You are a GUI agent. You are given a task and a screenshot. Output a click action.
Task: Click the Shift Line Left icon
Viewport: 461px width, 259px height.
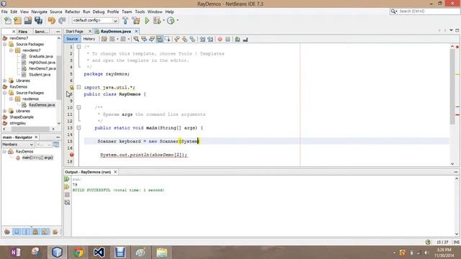pos(202,39)
